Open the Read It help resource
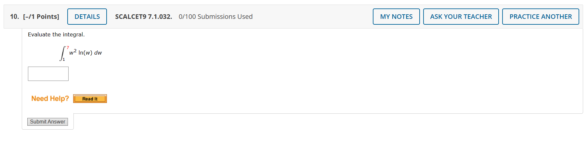 pos(90,99)
